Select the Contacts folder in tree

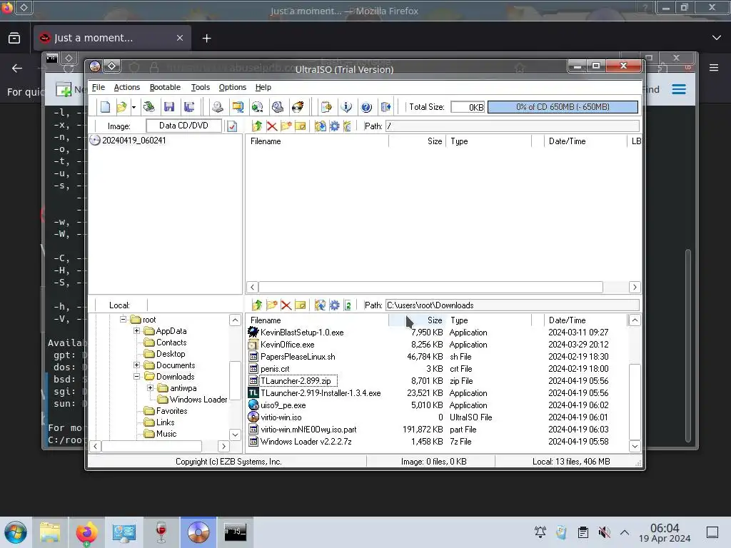[171, 342]
